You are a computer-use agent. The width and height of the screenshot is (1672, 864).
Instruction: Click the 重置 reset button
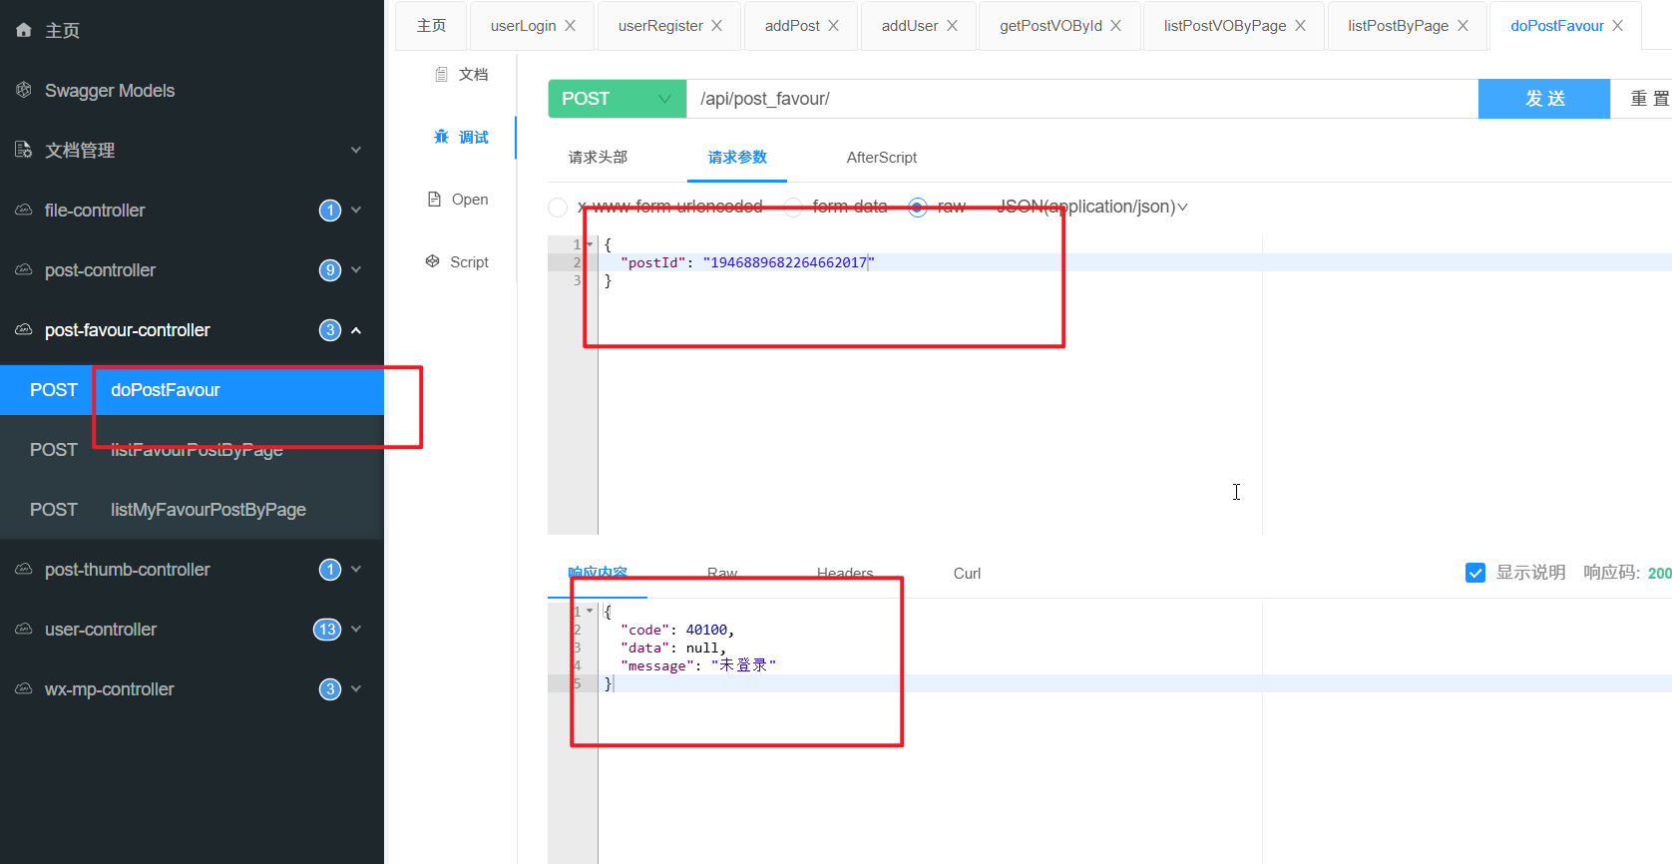tap(1647, 99)
